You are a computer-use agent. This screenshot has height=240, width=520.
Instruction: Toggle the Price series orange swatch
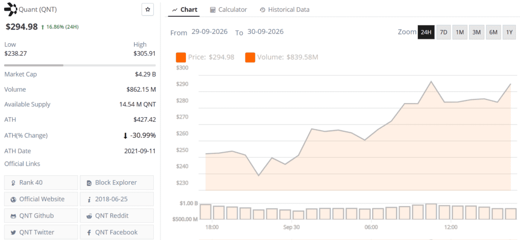pos(181,57)
